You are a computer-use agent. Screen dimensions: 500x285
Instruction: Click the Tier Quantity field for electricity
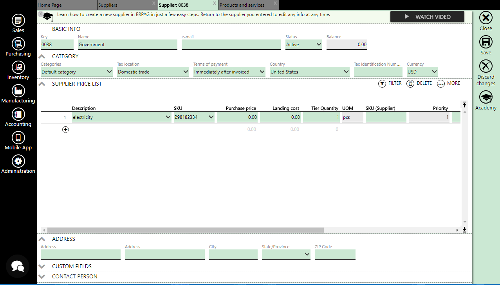click(321, 117)
